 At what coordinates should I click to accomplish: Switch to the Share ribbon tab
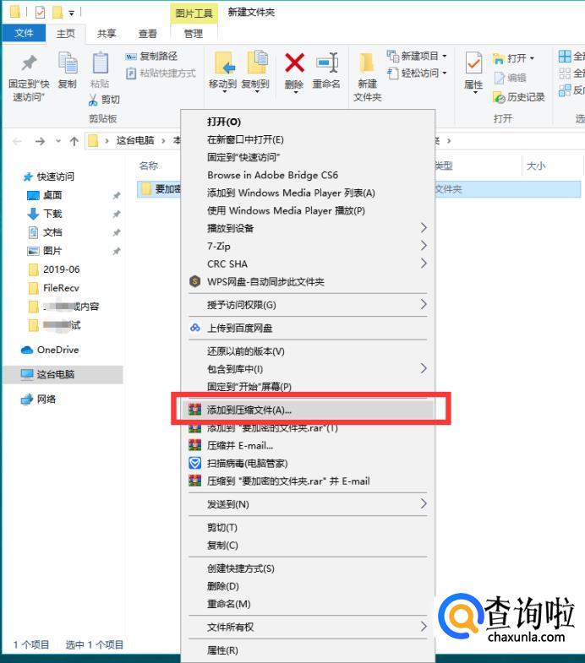[107, 34]
